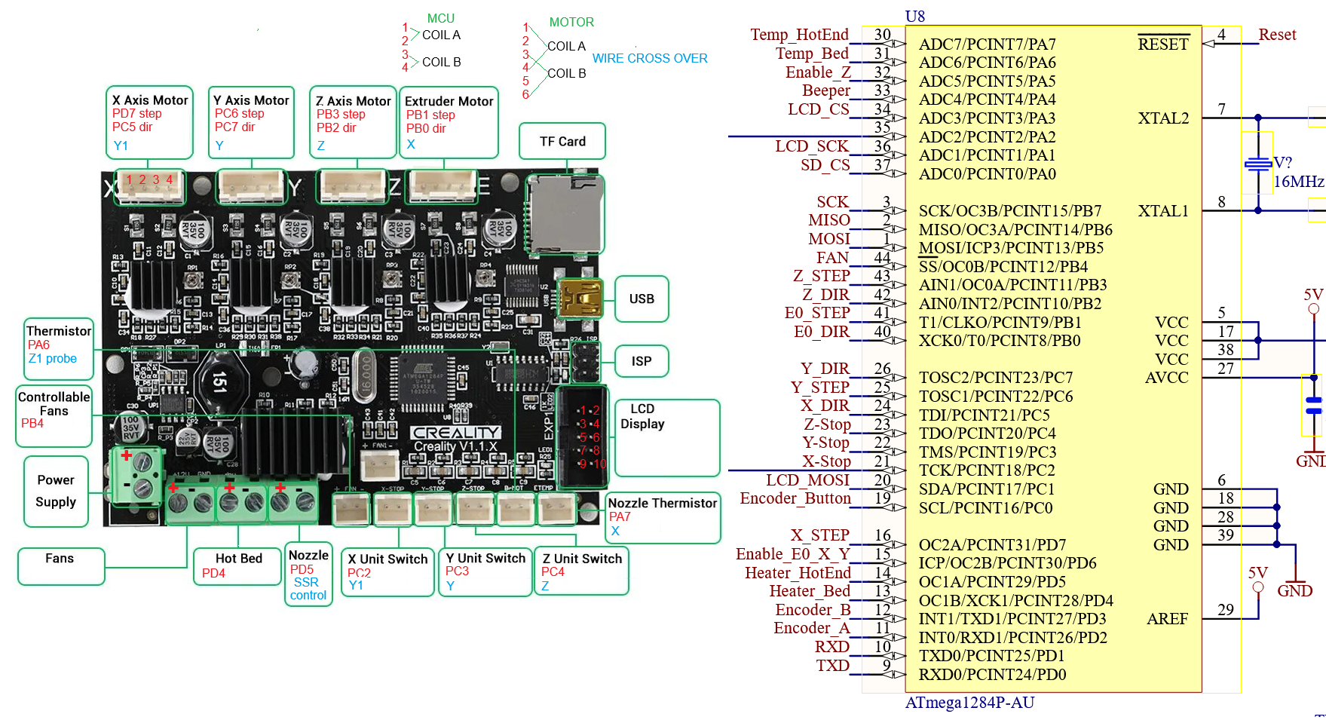Select the Hot Bed PD4 label
The image size is (1326, 720).
tap(237, 565)
